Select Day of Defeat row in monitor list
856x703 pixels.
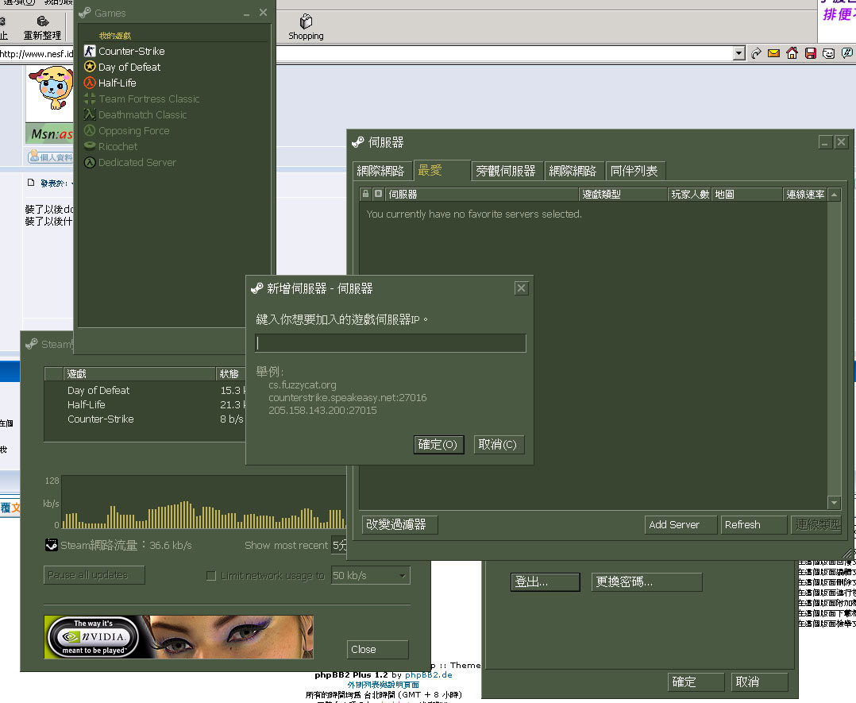(x=146, y=390)
